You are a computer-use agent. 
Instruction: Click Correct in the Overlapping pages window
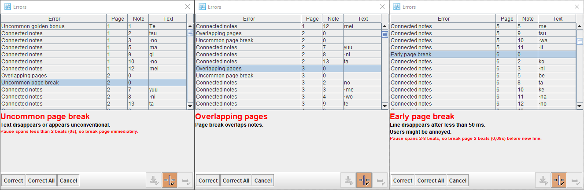tap(208, 180)
